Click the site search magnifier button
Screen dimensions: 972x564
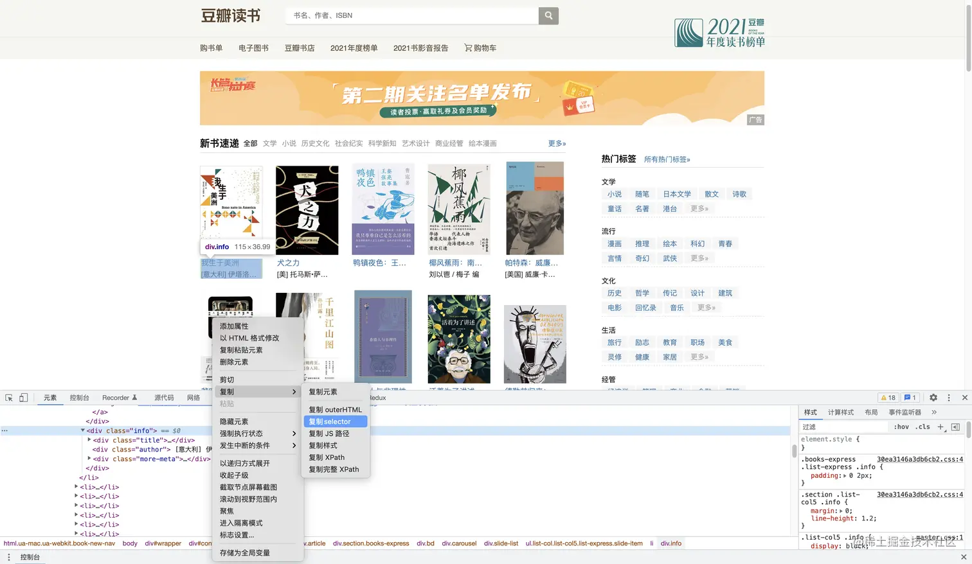click(x=548, y=15)
